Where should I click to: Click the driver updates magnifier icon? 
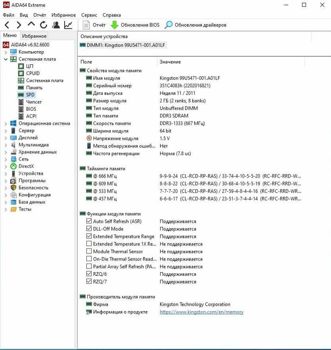click(168, 25)
